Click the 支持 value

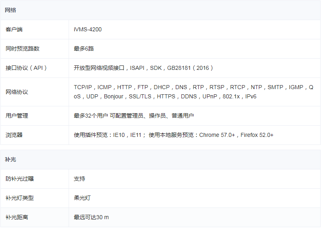[79, 179]
